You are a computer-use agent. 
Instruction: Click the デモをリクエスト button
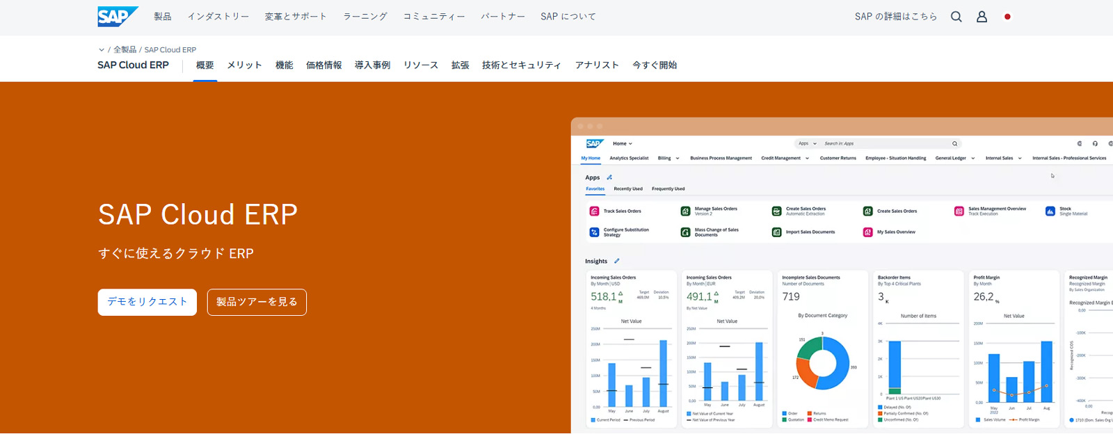coord(147,302)
